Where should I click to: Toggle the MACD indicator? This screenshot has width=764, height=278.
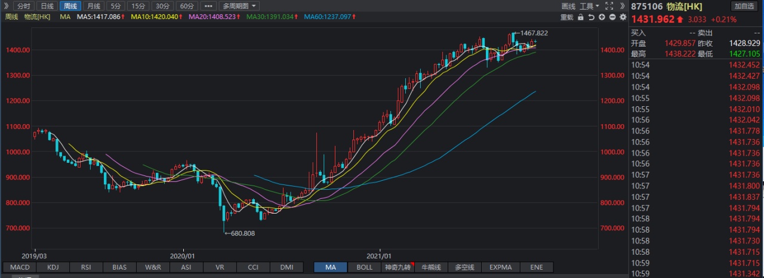click(x=20, y=267)
